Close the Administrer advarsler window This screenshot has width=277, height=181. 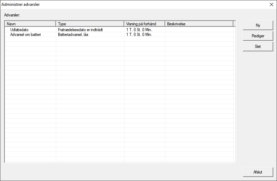point(271,4)
